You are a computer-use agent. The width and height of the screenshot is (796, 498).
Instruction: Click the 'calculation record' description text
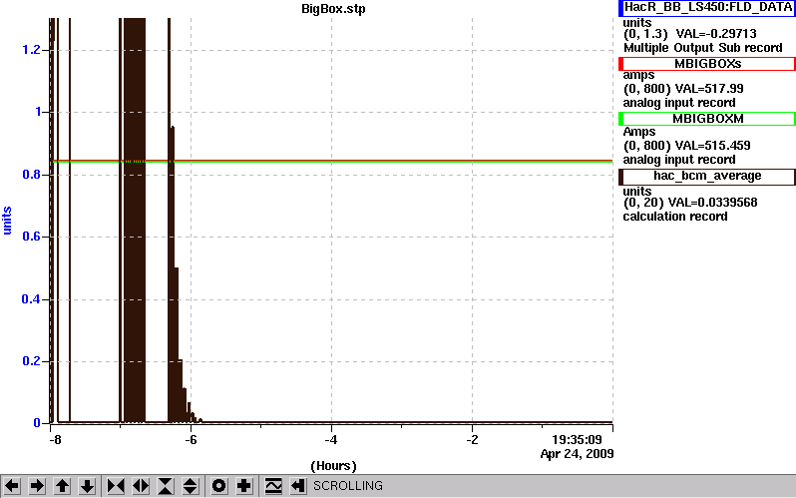(x=675, y=217)
